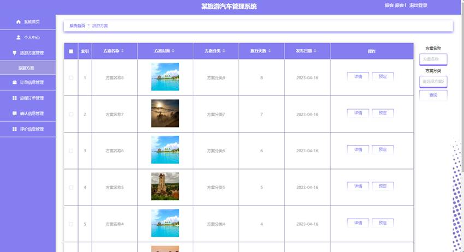Check the checkbox for row 方案名称8
Screen dimensions: 464x252
point(71,78)
